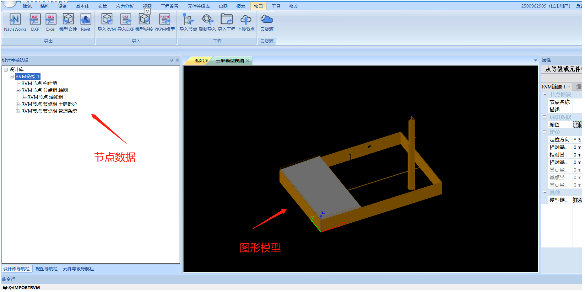Open the 导入RVM import tool
The width and height of the screenshot is (585, 292).
pyautogui.click(x=107, y=20)
